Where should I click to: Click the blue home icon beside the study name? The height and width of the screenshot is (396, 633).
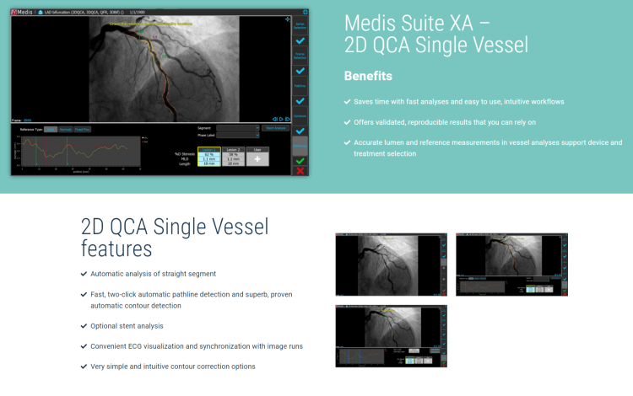click(x=41, y=12)
